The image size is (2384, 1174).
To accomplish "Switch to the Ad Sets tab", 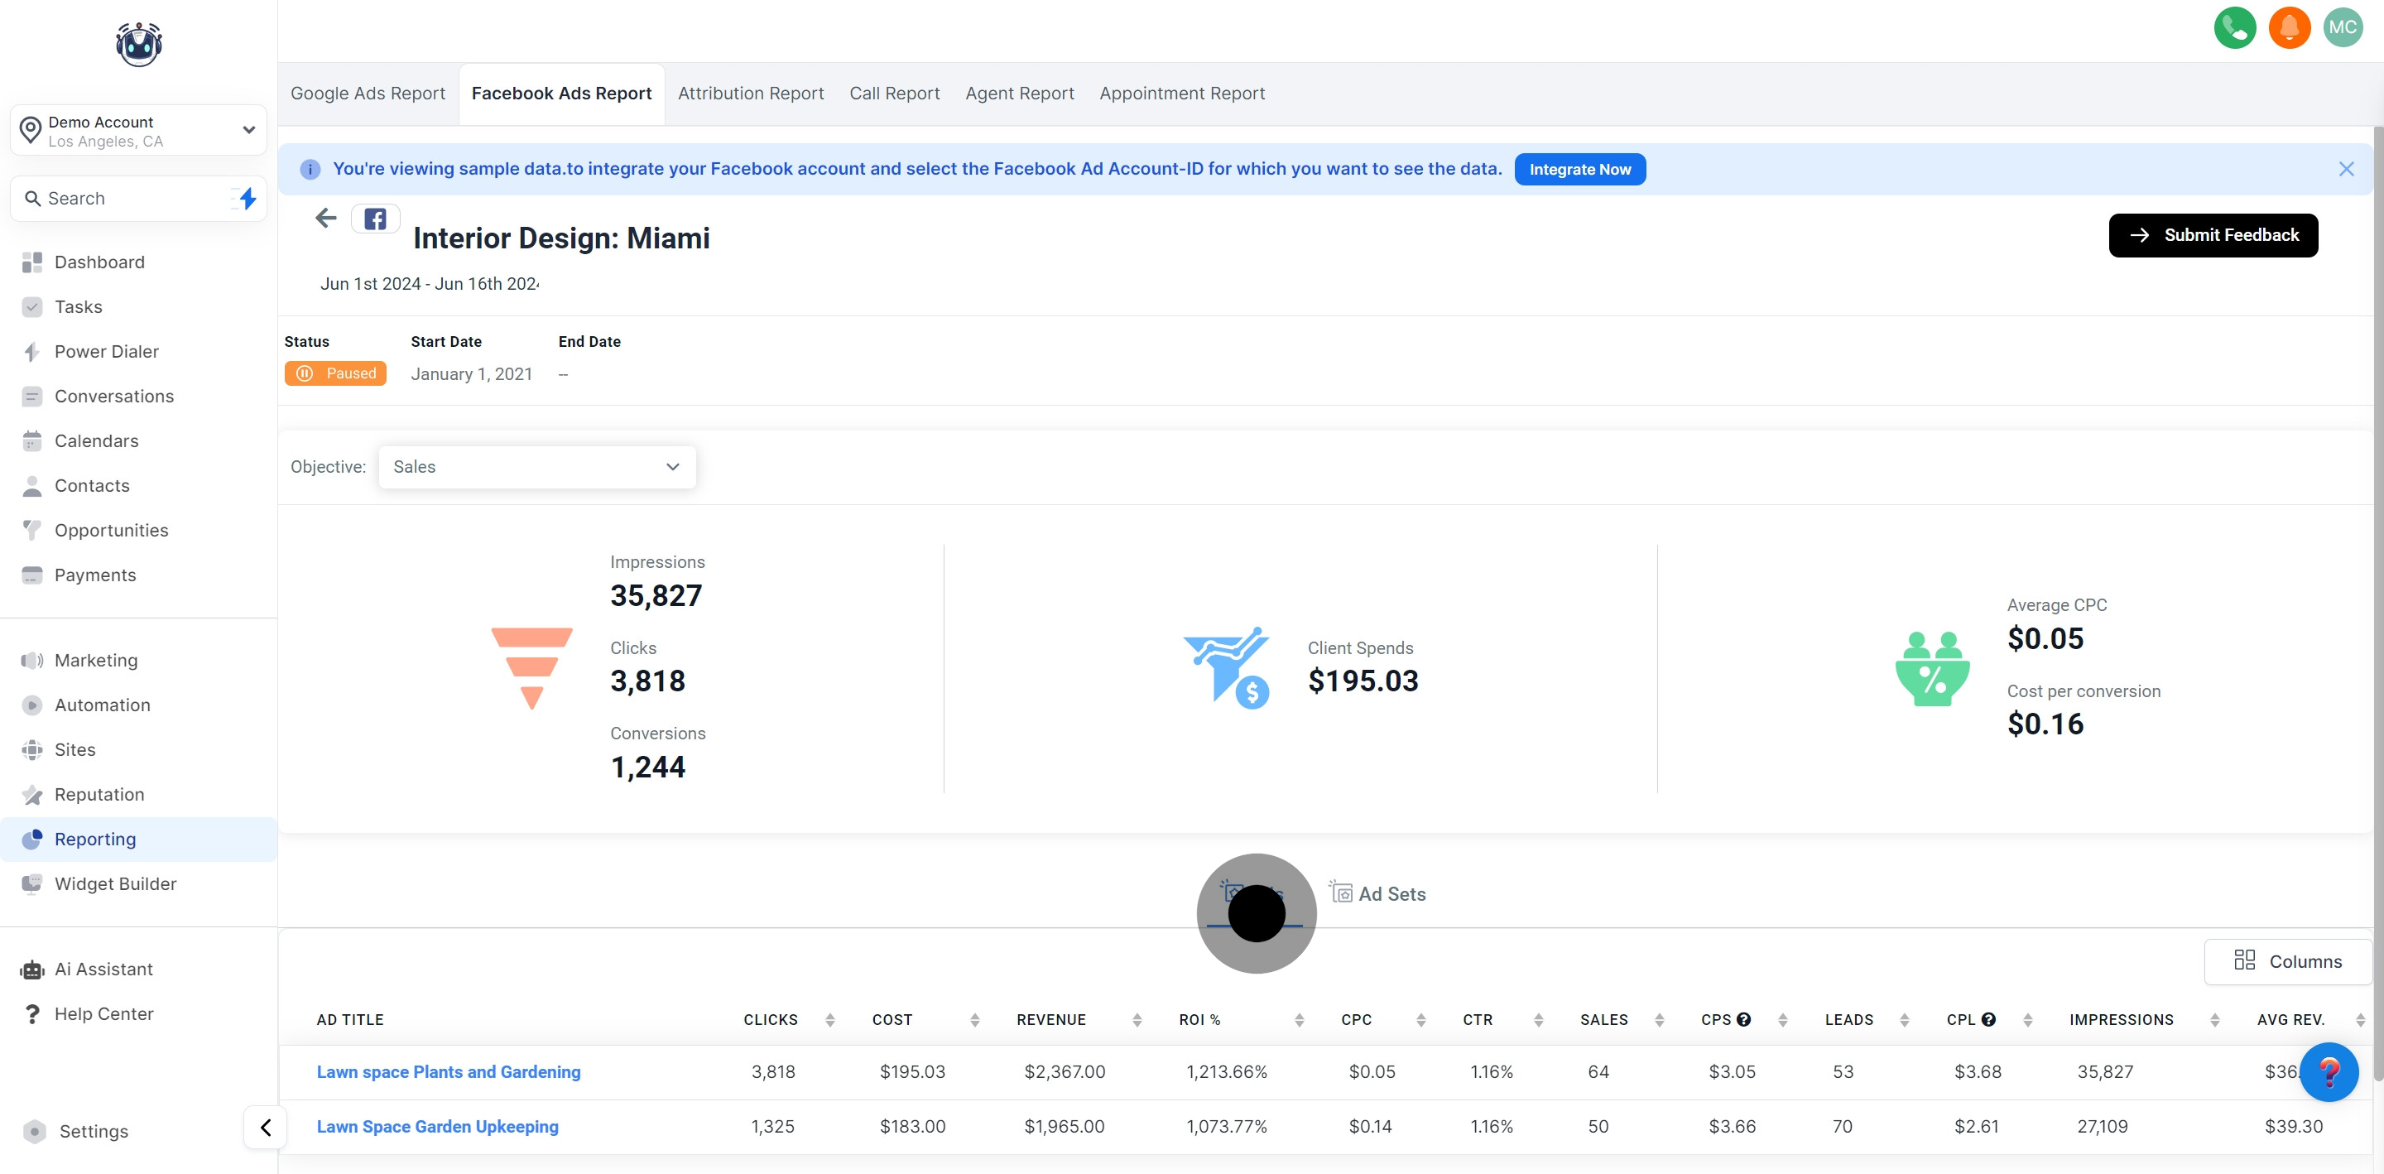I will 1378,893.
